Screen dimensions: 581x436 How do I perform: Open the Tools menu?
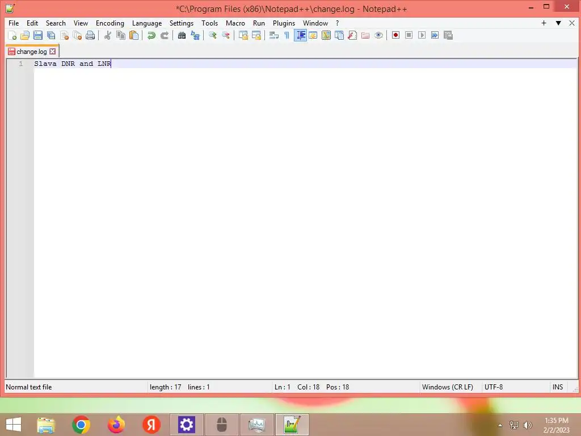coord(210,23)
